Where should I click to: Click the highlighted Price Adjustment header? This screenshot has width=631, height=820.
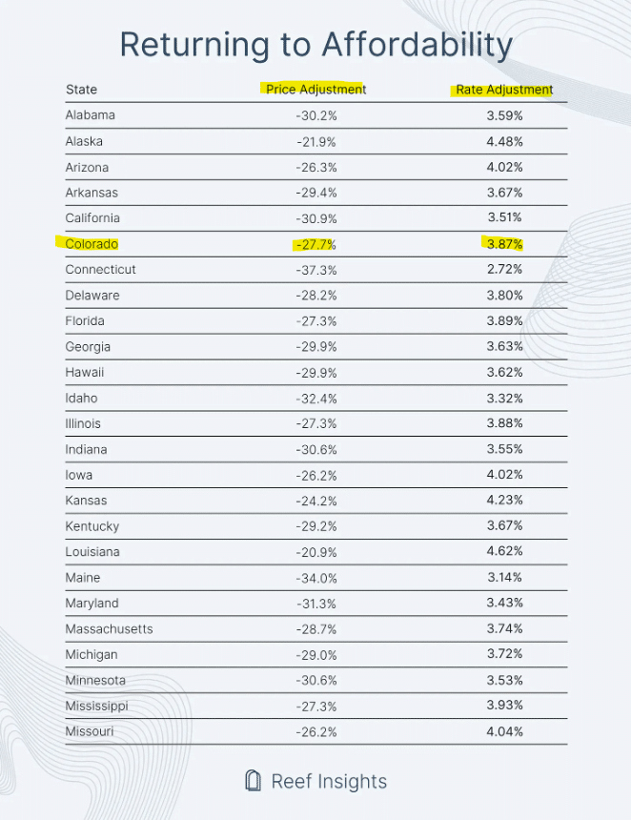pos(315,90)
